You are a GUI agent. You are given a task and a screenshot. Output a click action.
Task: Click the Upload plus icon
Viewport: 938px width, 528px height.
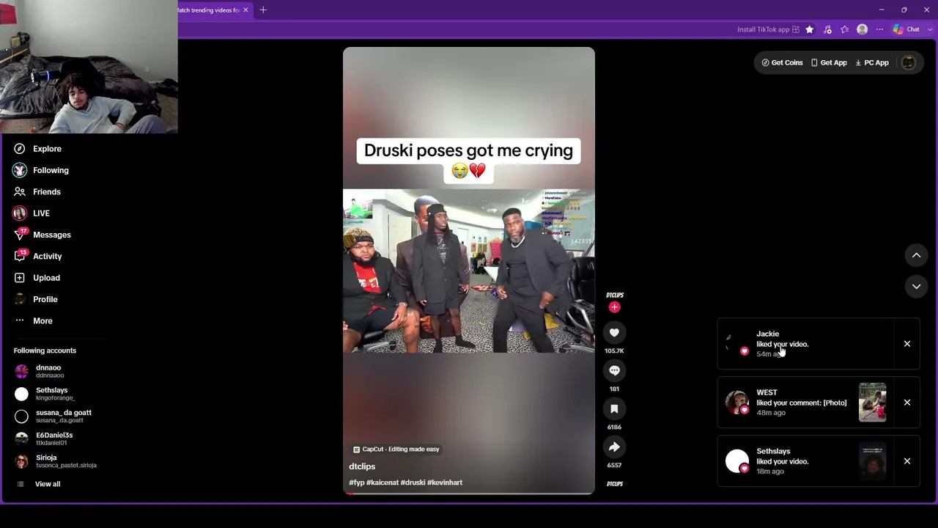coord(20,278)
